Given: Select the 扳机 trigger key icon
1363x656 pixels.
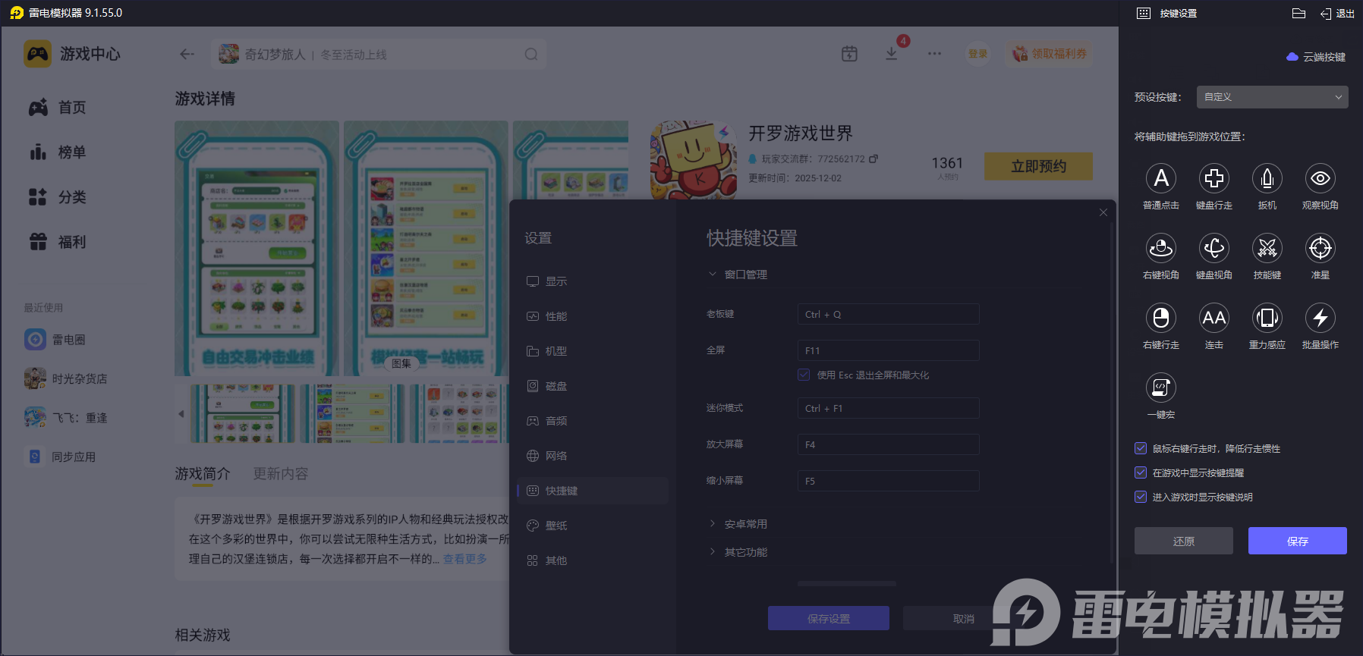Looking at the screenshot, I should pyautogui.click(x=1267, y=178).
